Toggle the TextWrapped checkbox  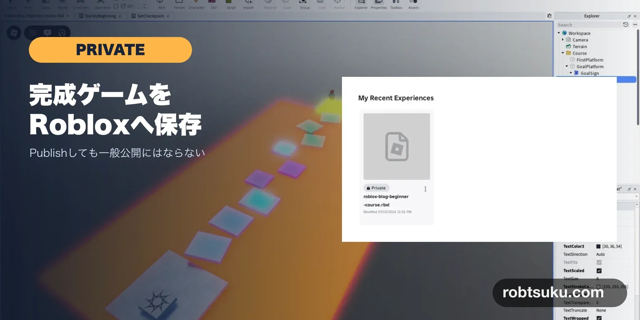coord(599,318)
